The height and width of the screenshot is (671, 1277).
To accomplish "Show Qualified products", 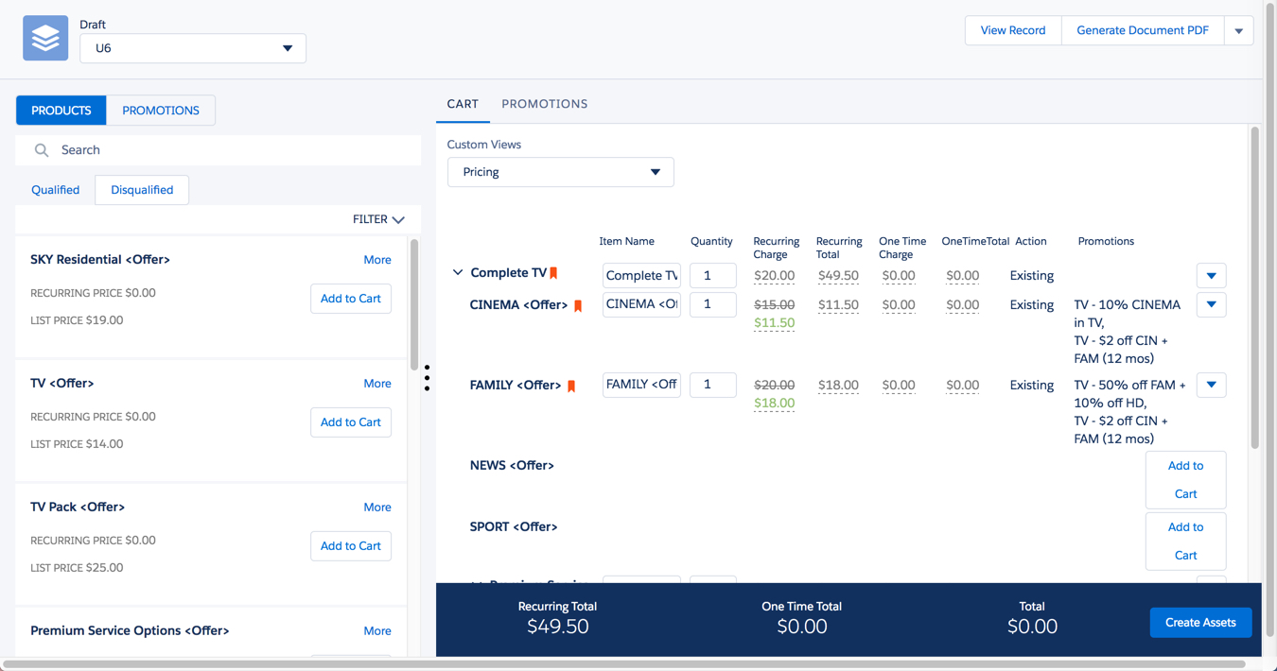I will pos(56,190).
